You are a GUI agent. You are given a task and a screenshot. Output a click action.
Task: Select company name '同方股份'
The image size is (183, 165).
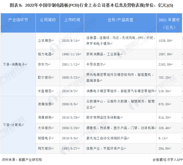point(45,148)
